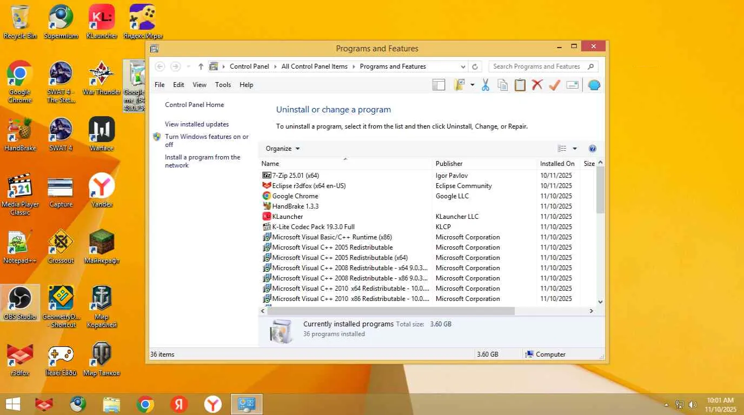Click the volume speaker icon in system tray

tap(693, 404)
